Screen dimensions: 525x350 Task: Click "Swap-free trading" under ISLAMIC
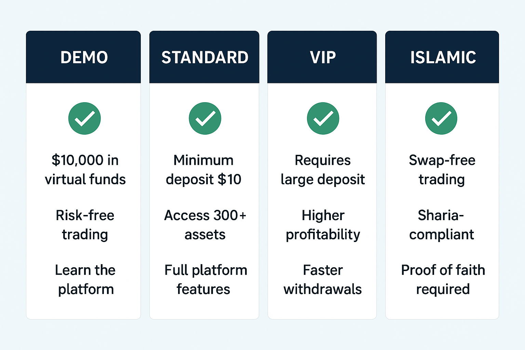442,170
